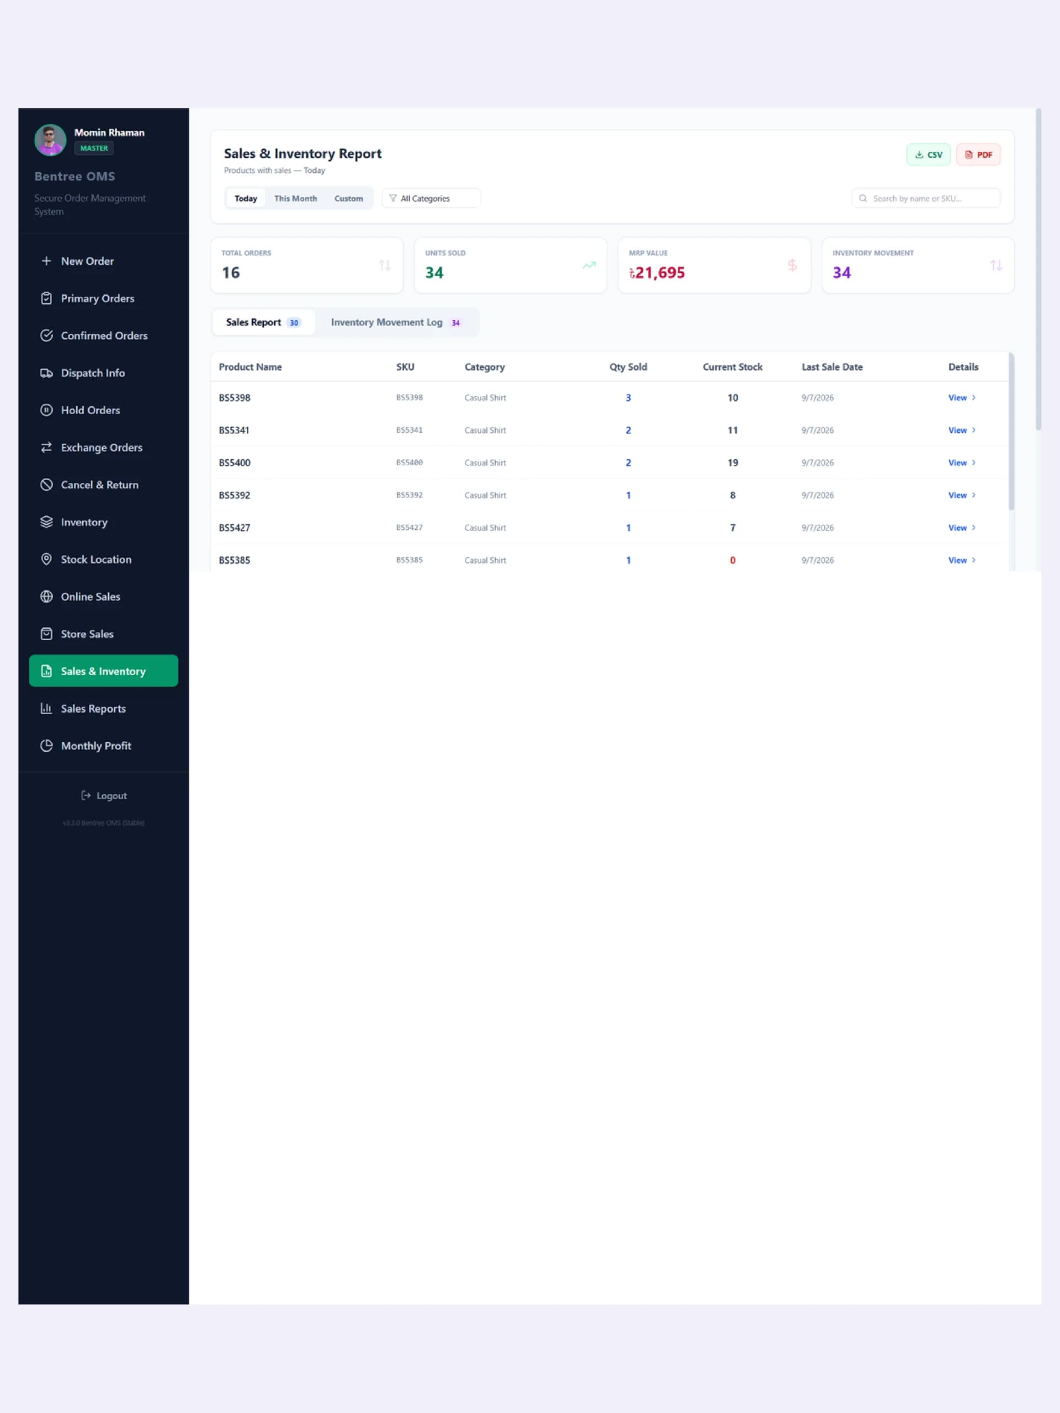Open Monthly Profit page
The height and width of the screenshot is (1413, 1060).
tap(103, 746)
